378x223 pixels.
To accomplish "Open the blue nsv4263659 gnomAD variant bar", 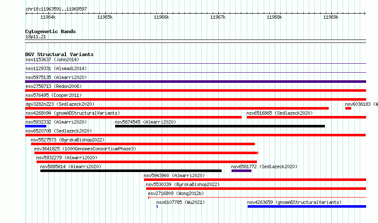I will 307,206.
